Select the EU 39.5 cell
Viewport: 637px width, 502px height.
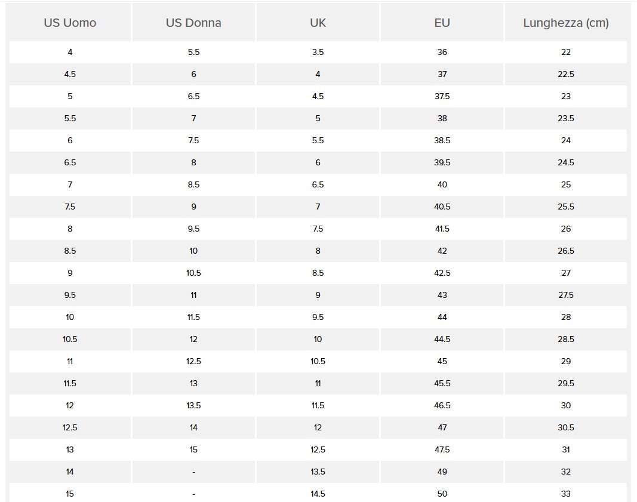tap(442, 162)
